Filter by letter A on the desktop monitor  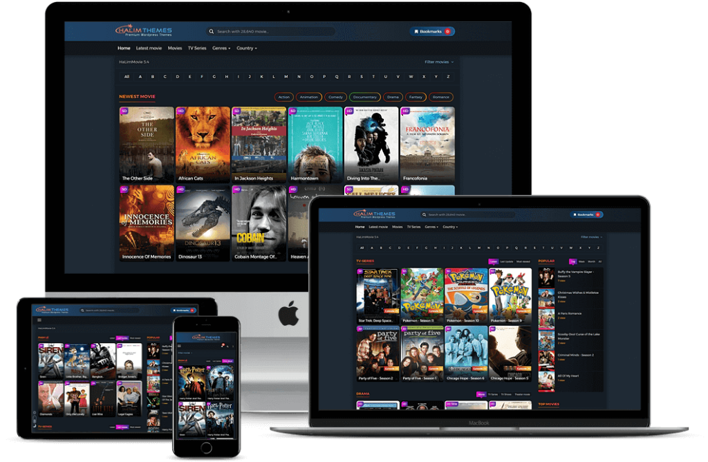[140, 77]
